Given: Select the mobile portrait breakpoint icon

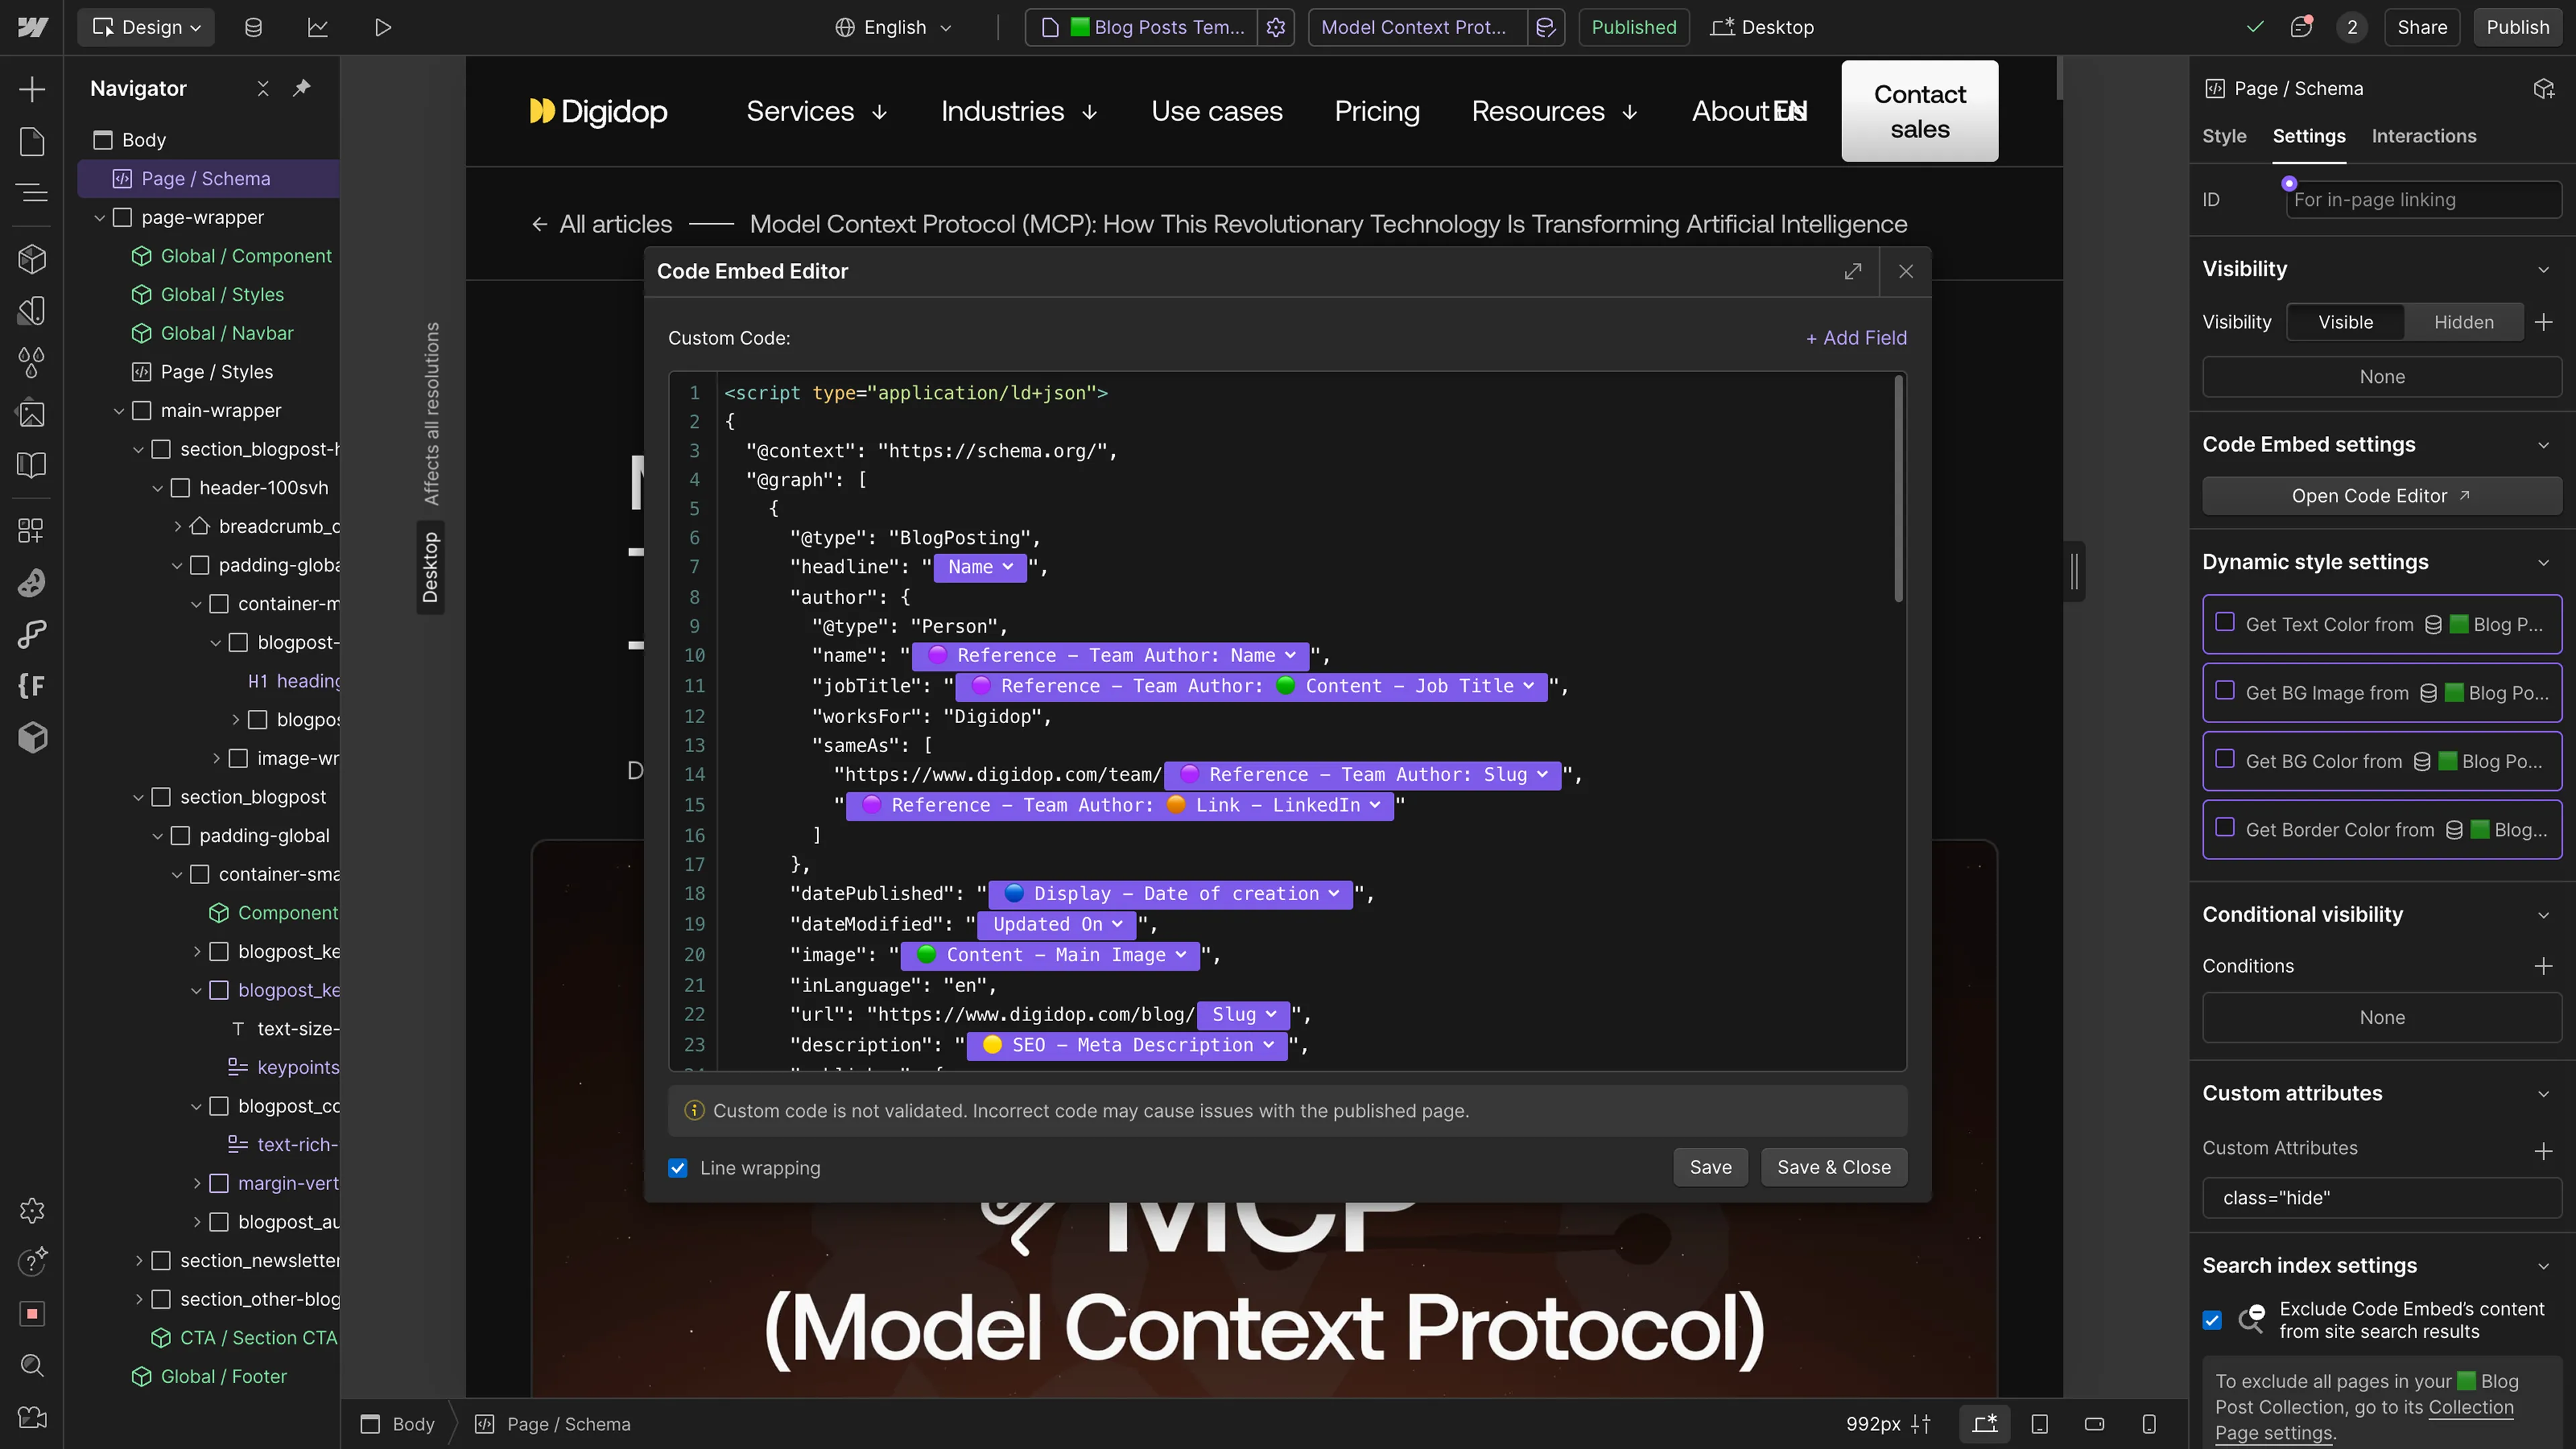Looking at the screenshot, I should tap(2148, 1424).
